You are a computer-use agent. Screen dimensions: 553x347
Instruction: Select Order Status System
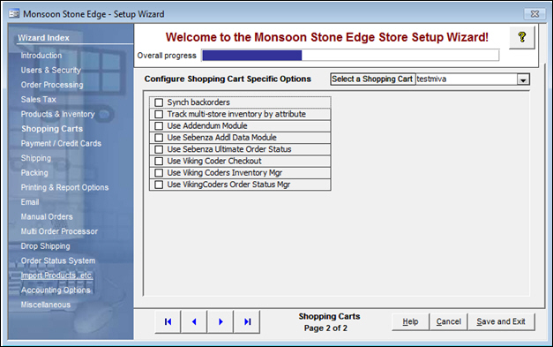[58, 260]
